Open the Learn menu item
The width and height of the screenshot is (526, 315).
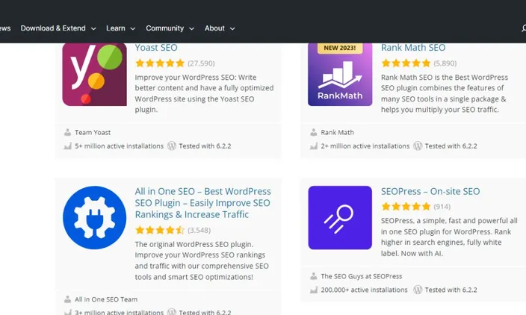tap(116, 28)
